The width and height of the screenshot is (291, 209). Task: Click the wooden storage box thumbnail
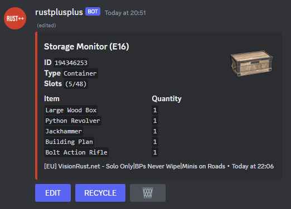click(251, 63)
